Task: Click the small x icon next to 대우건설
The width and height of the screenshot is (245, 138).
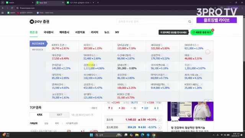Action: coord(62,55)
